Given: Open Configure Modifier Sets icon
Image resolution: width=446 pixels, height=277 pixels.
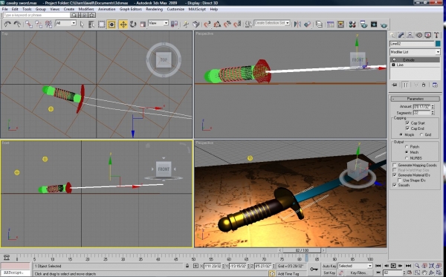Looking at the screenshot, I should 435,85.
